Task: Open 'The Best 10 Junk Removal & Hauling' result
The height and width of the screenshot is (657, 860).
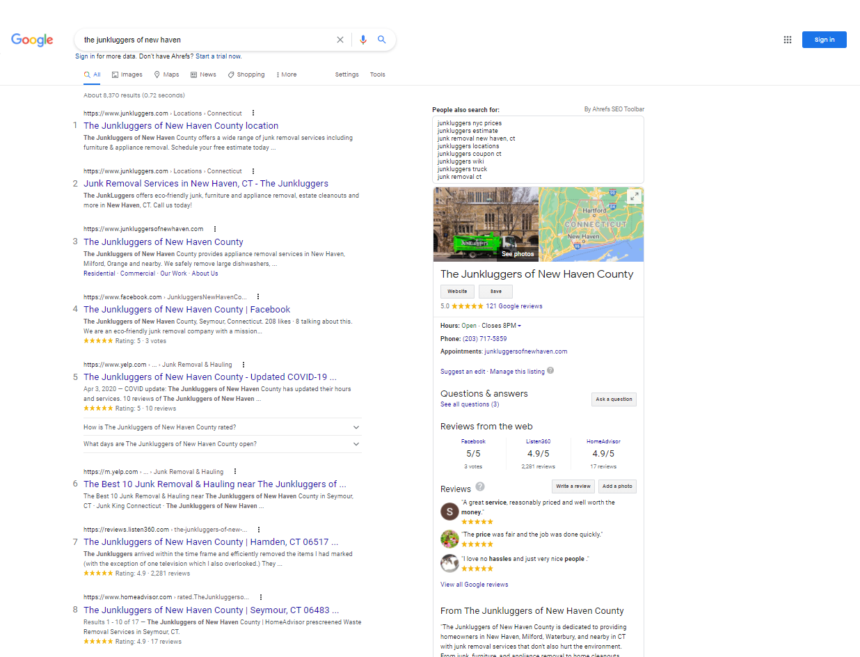Action: [215, 484]
